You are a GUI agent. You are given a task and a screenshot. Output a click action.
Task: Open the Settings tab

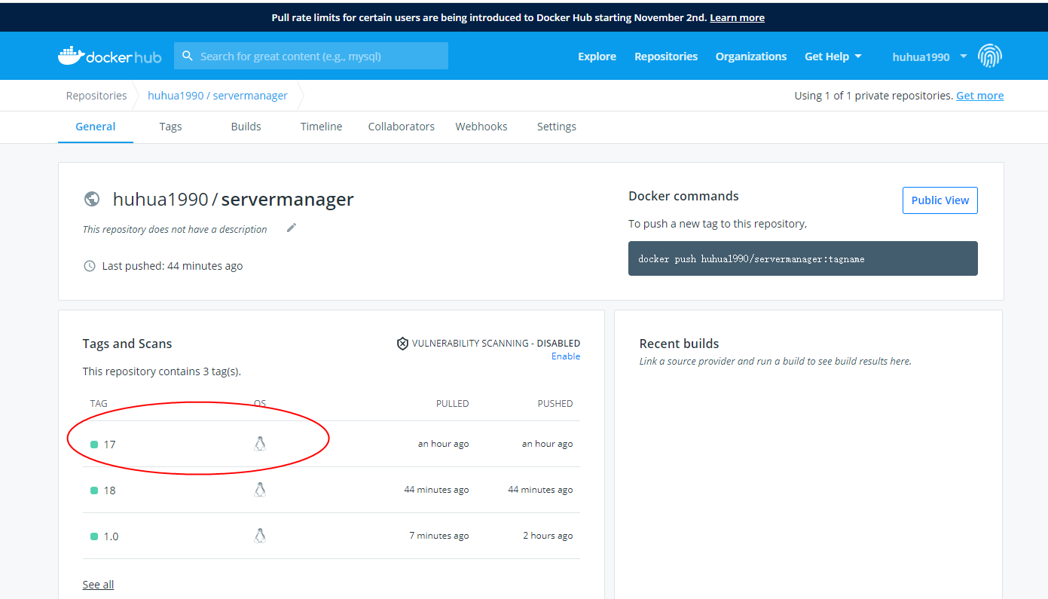[557, 127]
